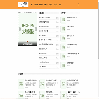99x99 pixels.
Task: Open the last article in 最近更新 list
Action: click(x=42, y=67)
